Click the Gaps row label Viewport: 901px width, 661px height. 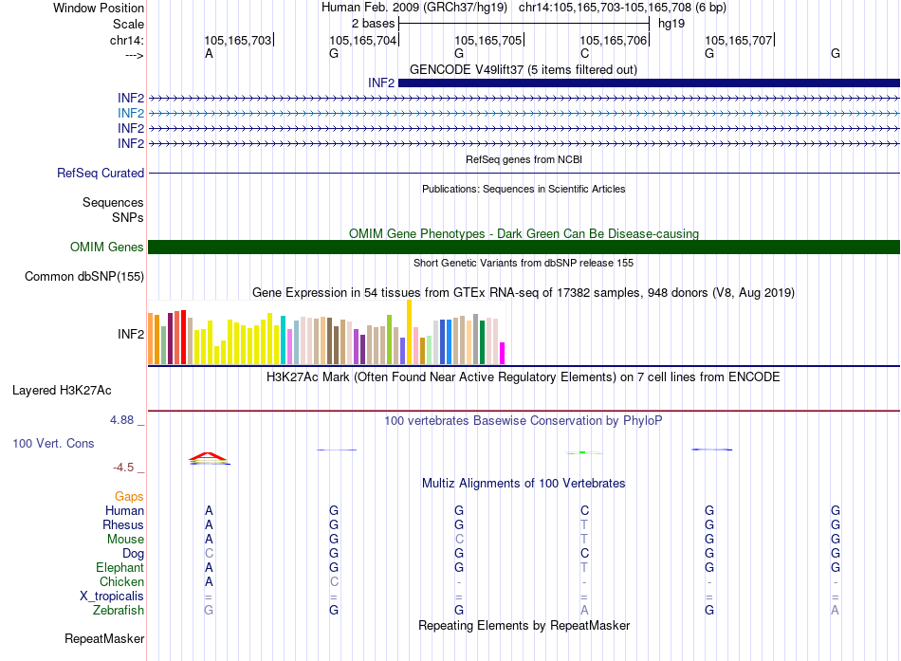129,497
